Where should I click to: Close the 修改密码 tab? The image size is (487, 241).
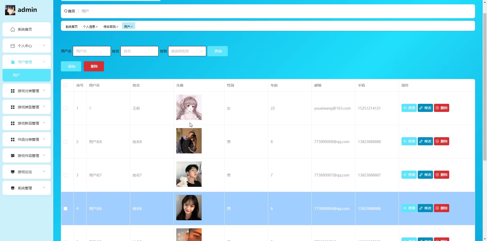tap(117, 27)
